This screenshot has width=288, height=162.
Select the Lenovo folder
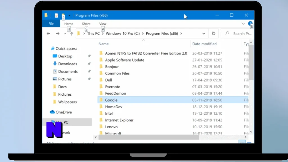(111, 127)
